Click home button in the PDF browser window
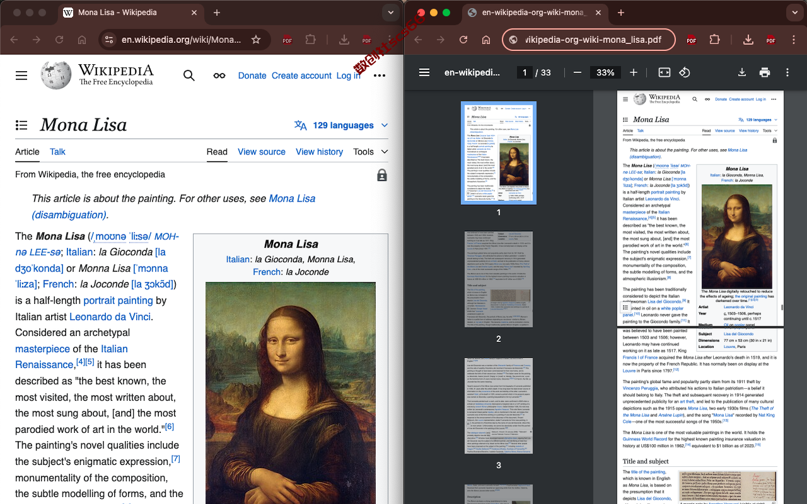The image size is (807, 504). click(486, 40)
